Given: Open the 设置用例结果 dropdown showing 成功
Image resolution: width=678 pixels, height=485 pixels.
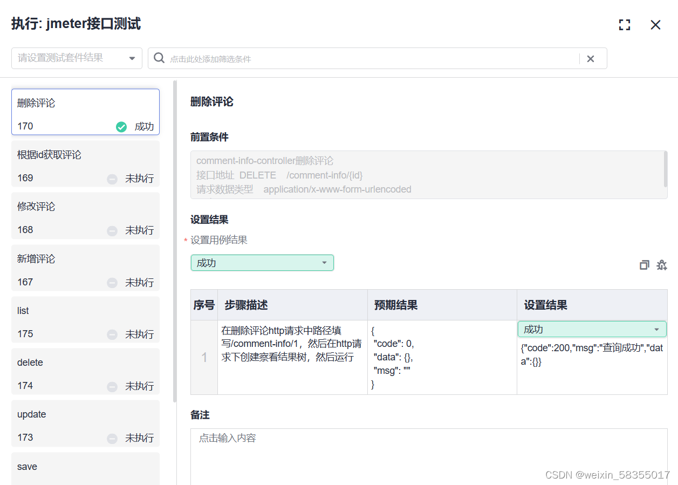Looking at the screenshot, I should (x=262, y=263).
